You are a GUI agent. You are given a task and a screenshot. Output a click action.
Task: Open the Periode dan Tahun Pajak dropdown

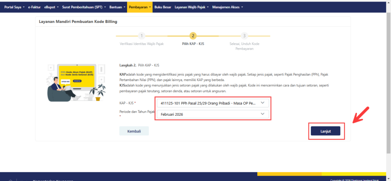click(208, 114)
